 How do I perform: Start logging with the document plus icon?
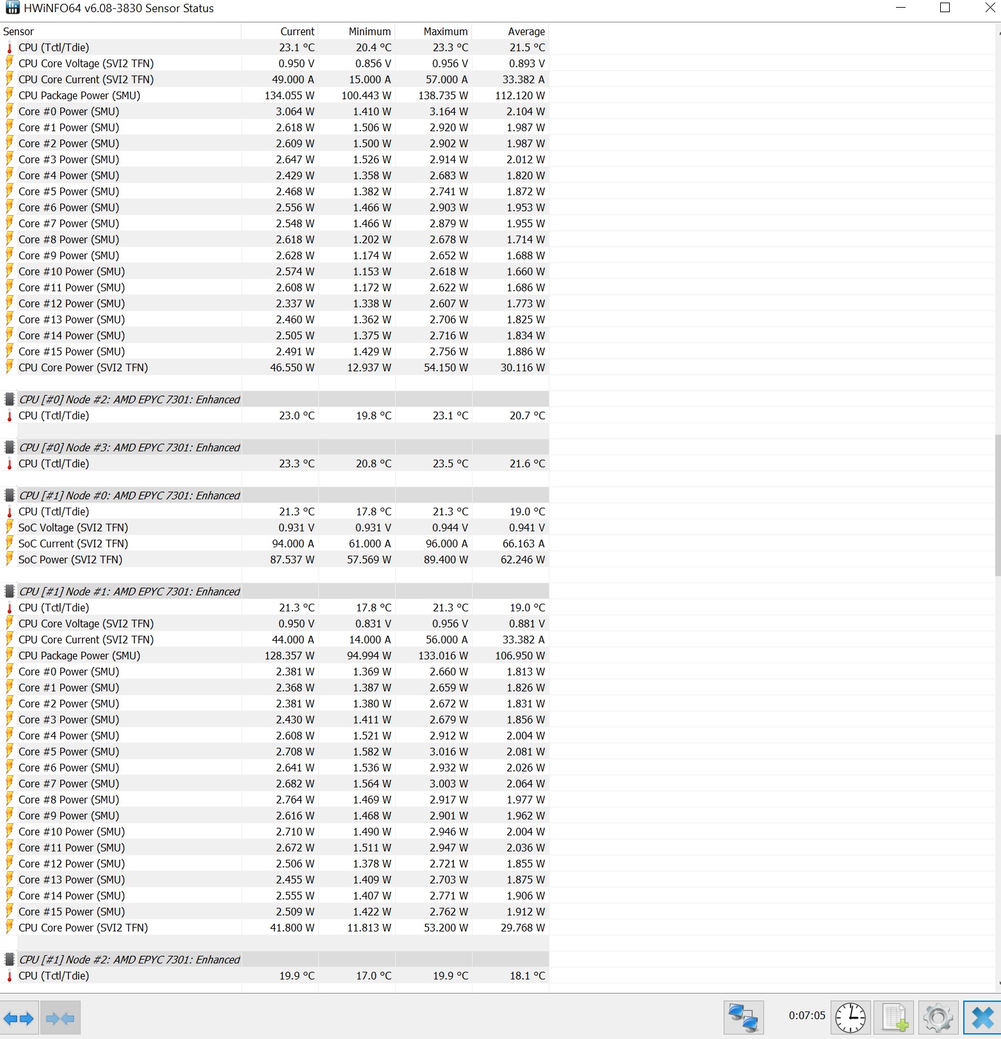click(x=895, y=1018)
